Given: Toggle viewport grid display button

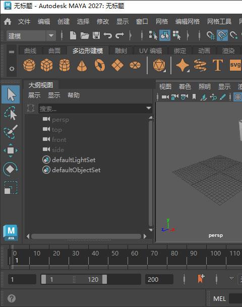Looking at the screenshot, I should click(237, 97).
